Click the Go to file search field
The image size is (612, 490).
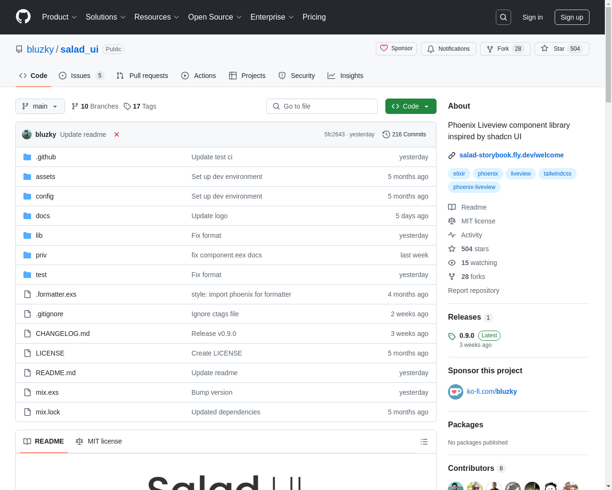pyautogui.click(x=322, y=106)
